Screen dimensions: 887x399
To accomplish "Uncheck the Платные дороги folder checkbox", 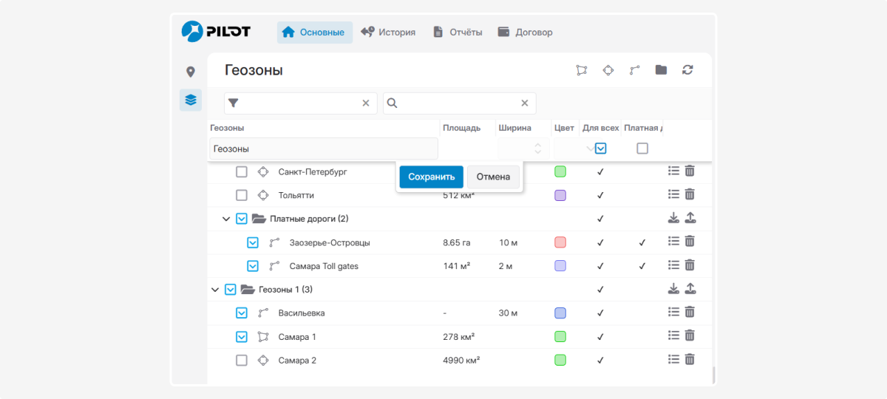I will tap(242, 219).
